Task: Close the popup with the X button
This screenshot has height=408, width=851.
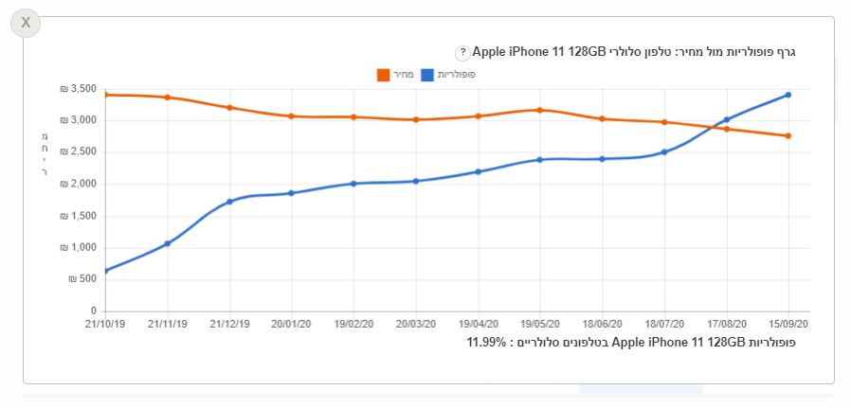Action: [26, 23]
